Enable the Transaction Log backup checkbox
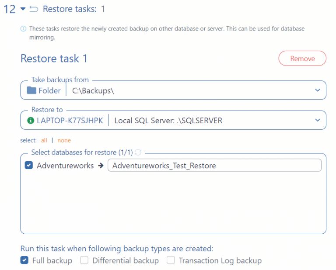The image size is (336, 270). (x=171, y=260)
